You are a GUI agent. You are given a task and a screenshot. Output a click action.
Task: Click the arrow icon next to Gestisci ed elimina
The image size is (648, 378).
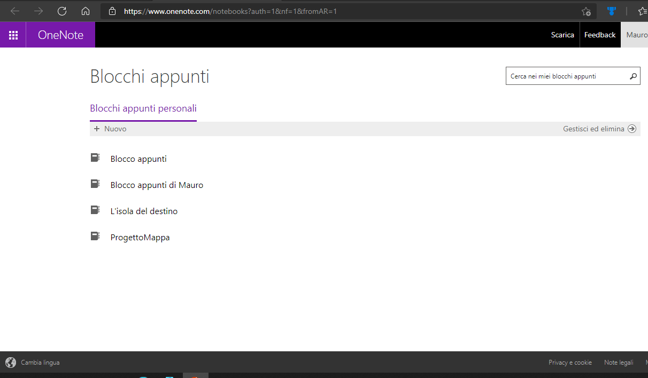click(x=632, y=129)
